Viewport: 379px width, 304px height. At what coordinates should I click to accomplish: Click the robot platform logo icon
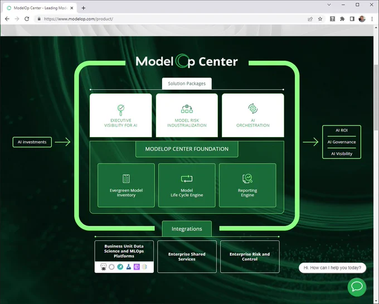click(104, 267)
